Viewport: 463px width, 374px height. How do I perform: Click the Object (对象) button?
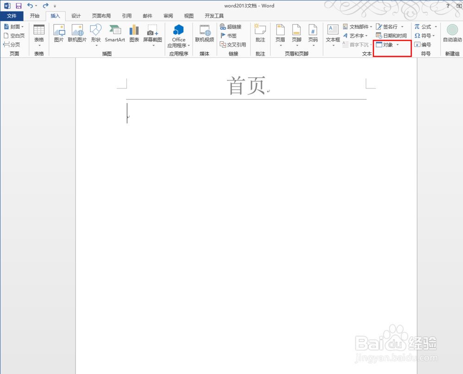click(x=384, y=45)
